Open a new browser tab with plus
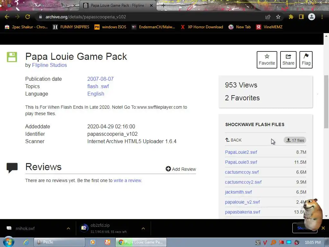329x247 pixels. pyautogui.click(x=164, y=6)
